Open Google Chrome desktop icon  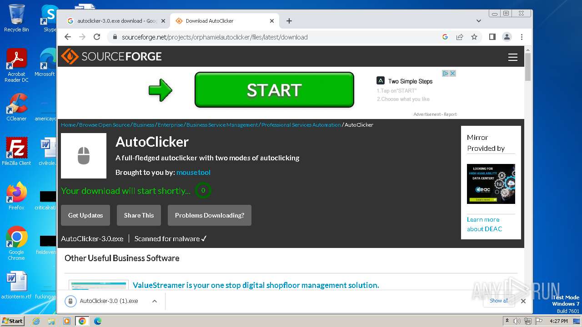point(16,243)
